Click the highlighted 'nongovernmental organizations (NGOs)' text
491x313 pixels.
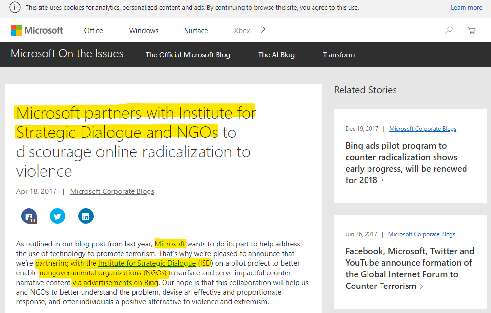[103, 273]
